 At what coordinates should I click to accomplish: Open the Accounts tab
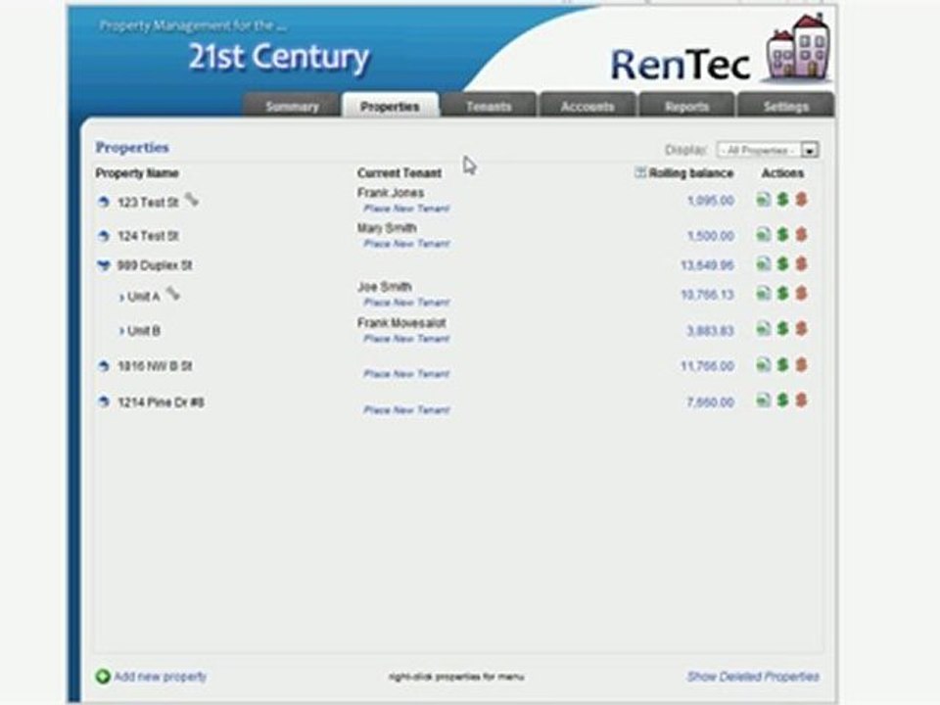pyautogui.click(x=587, y=106)
